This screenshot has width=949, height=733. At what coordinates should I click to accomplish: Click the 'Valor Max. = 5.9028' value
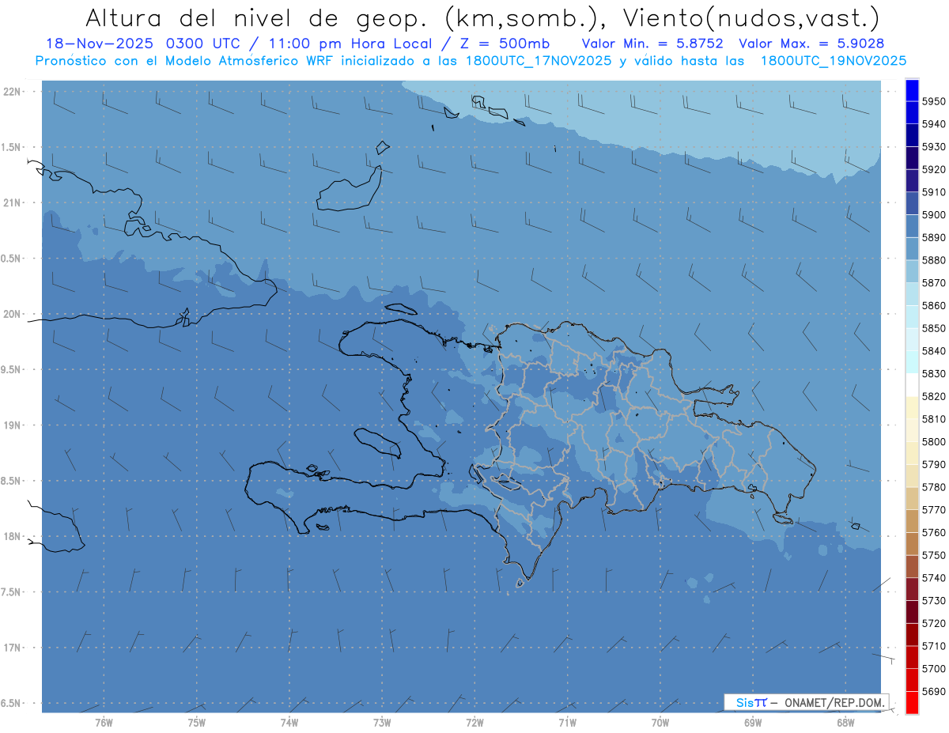[x=811, y=43]
